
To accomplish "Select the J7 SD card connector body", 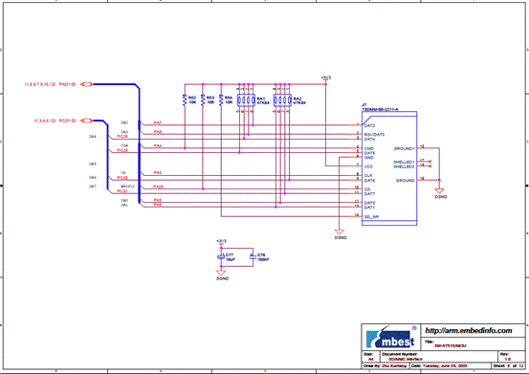I will coord(389,168).
